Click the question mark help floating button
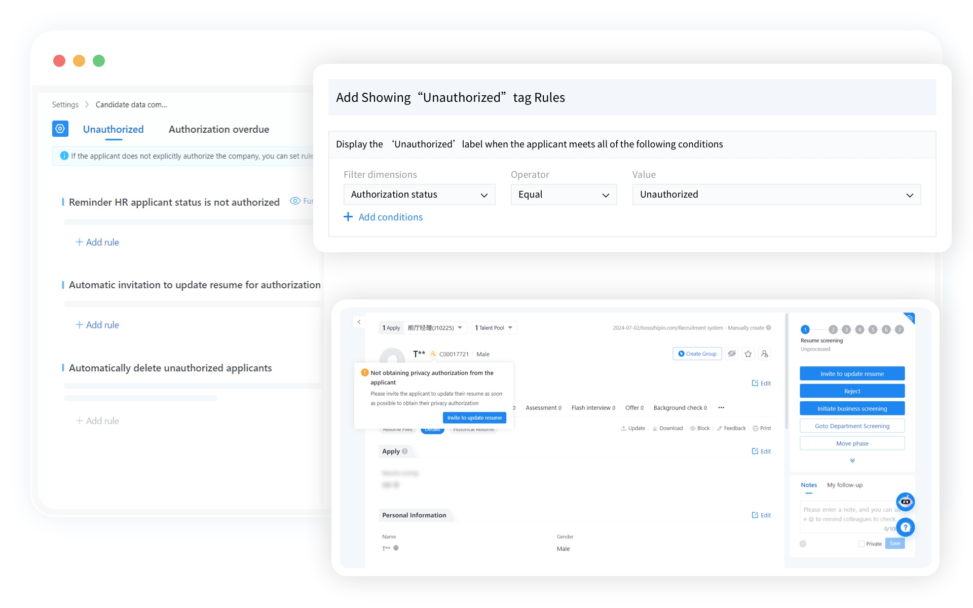Screen dimensions: 973x608 pyautogui.click(x=905, y=527)
